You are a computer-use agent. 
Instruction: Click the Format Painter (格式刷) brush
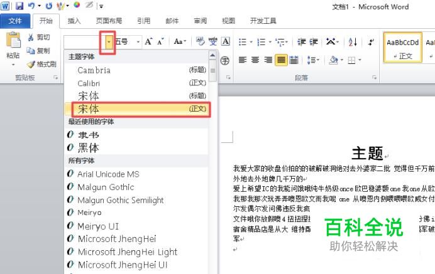pyautogui.click(x=31, y=64)
